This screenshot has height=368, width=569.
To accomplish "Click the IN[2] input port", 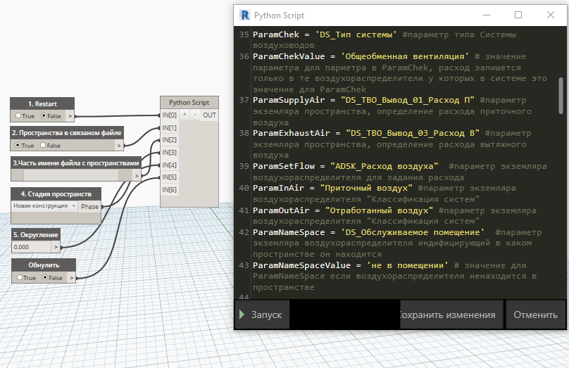I will pyautogui.click(x=169, y=140).
